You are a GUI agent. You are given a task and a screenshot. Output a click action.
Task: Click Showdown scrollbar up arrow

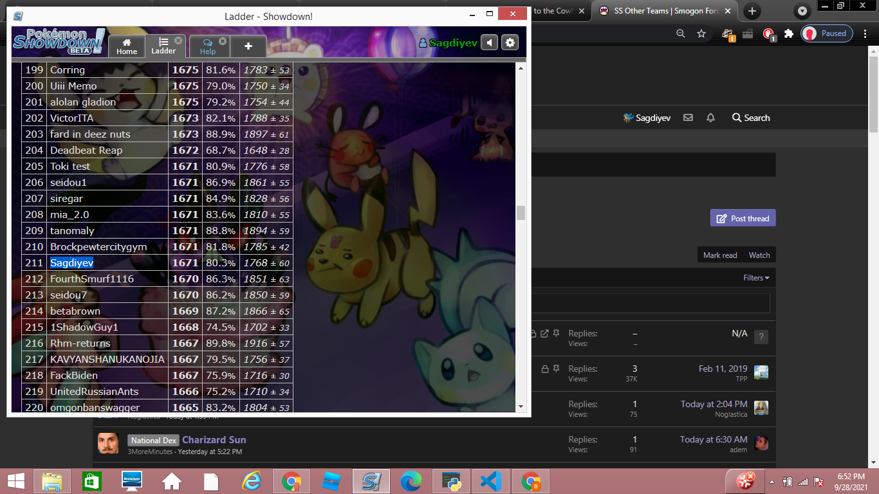pos(521,67)
